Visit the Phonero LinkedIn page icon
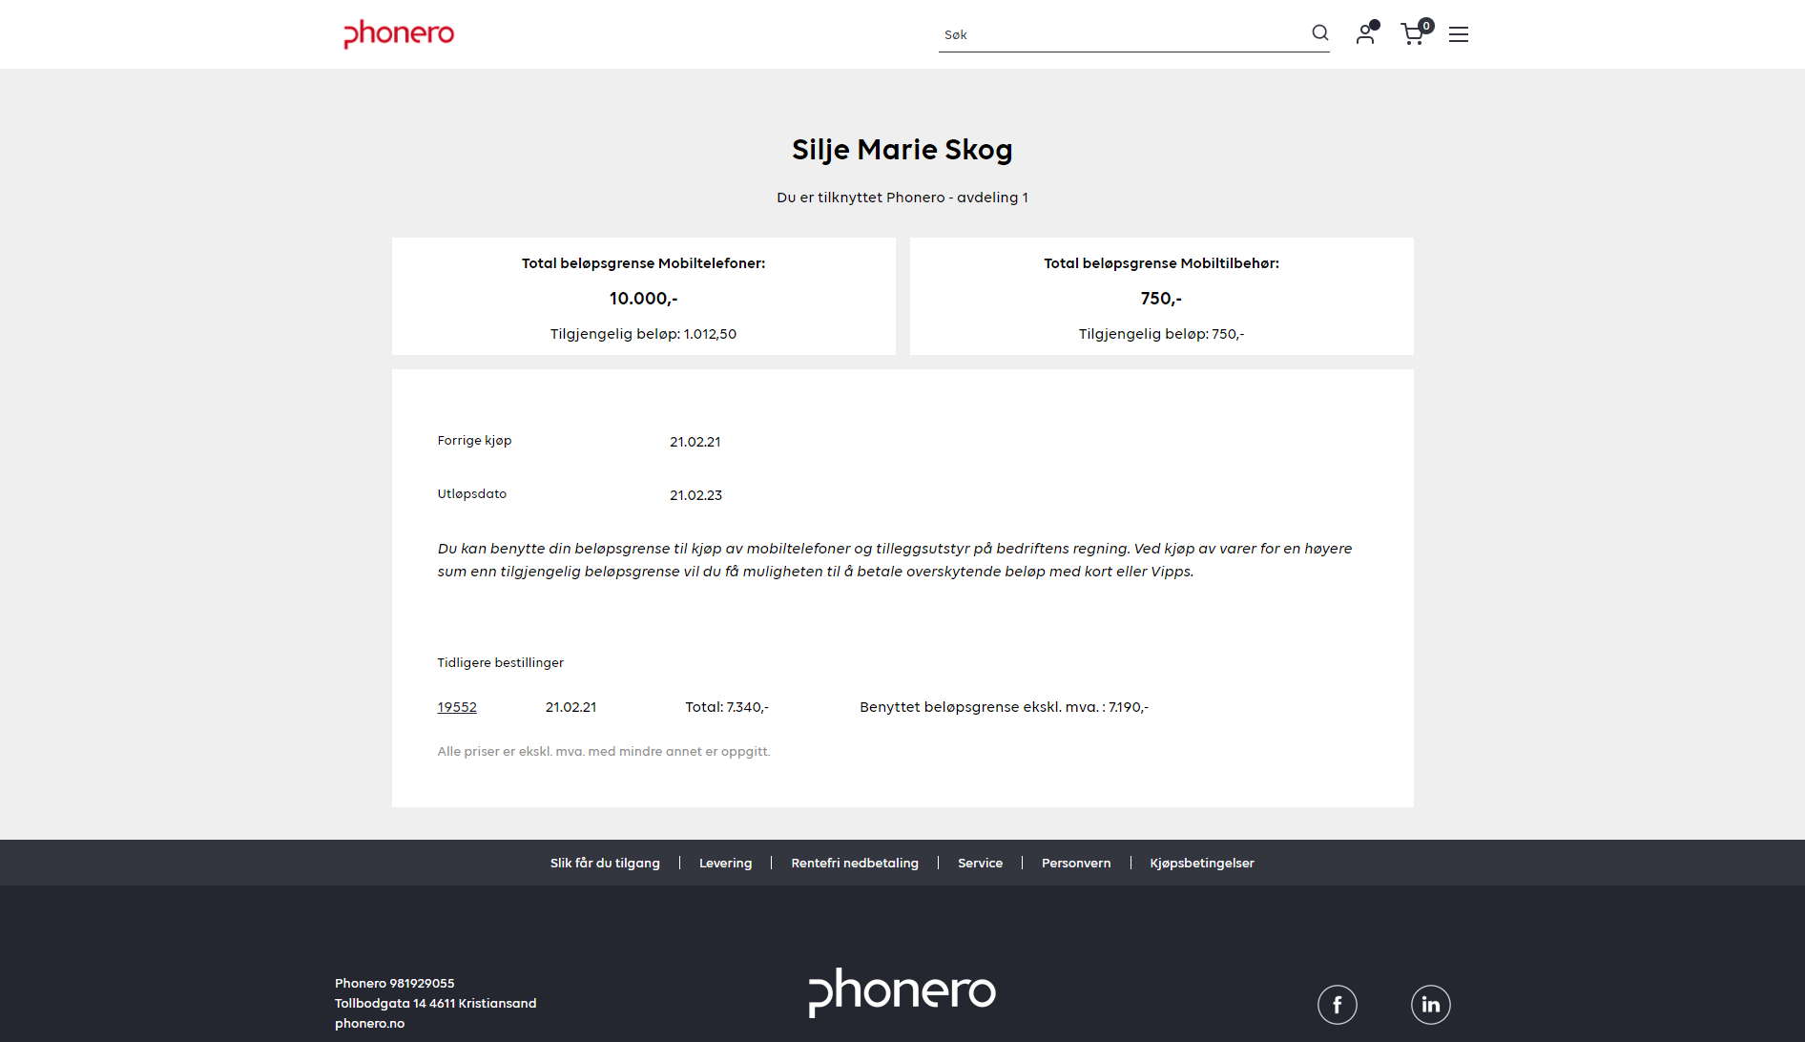Image resolution: width=1805 pixels, height=1042 pixels. pos(1431,1005)
